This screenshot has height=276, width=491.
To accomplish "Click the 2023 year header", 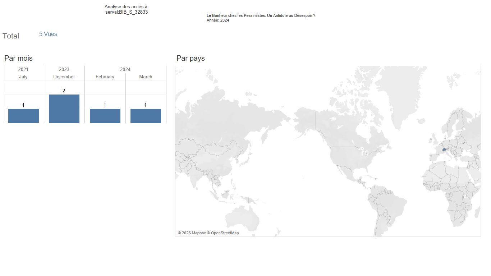I will (x=64, y=69).
